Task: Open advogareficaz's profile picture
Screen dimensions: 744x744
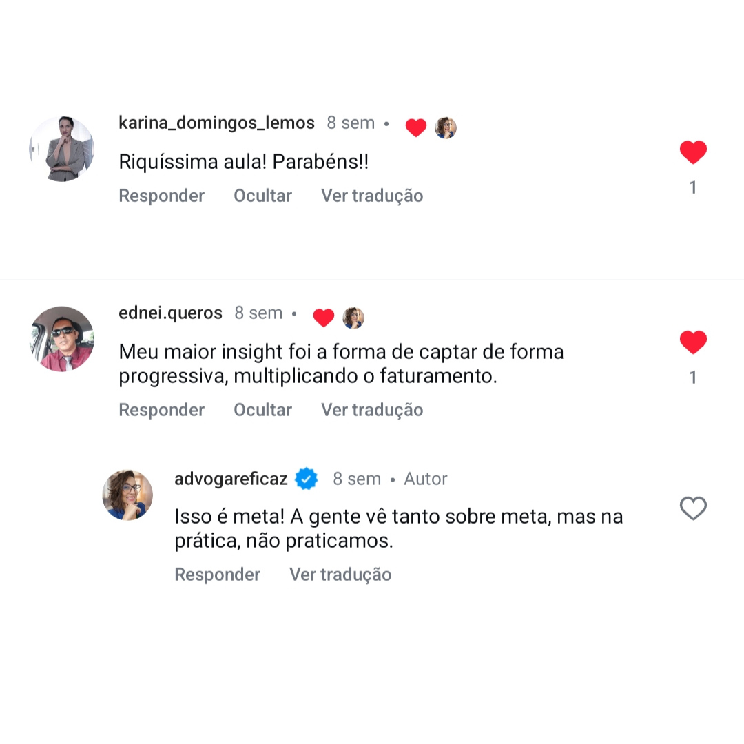Action: click(127, 495)
